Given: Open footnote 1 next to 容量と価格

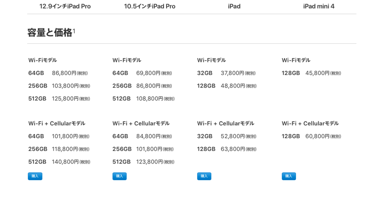Looking at the screenshot, I should tap(74, 31).
